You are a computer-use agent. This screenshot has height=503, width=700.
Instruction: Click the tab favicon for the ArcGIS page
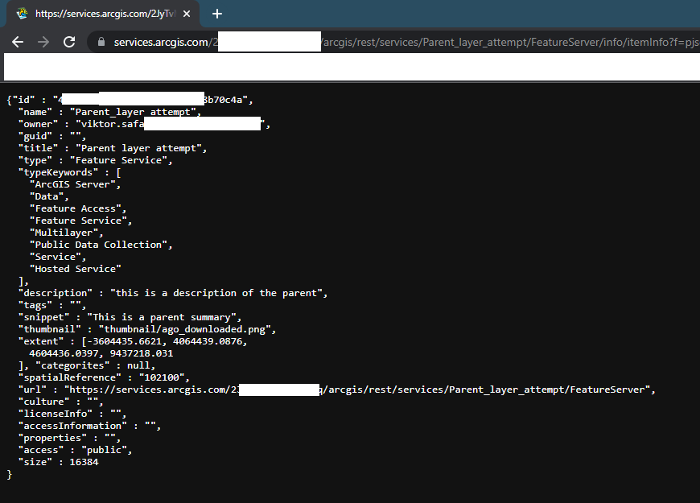(x=22, y=14)
